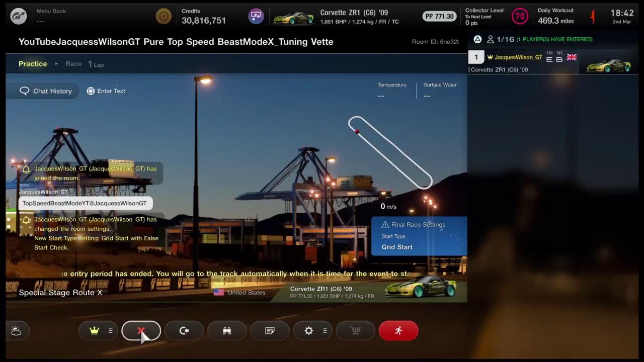Screen dimensions: 644x362
Task: Click the UK flag on player row
Action: [x=572, y=57]
